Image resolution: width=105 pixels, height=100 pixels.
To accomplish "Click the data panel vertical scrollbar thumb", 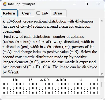I will click(x=102, y=84).
